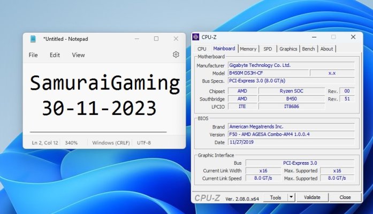Click the Tools button in CPU-Z
The width and height of the screenshot is (373, 214).
click(276, 197)
